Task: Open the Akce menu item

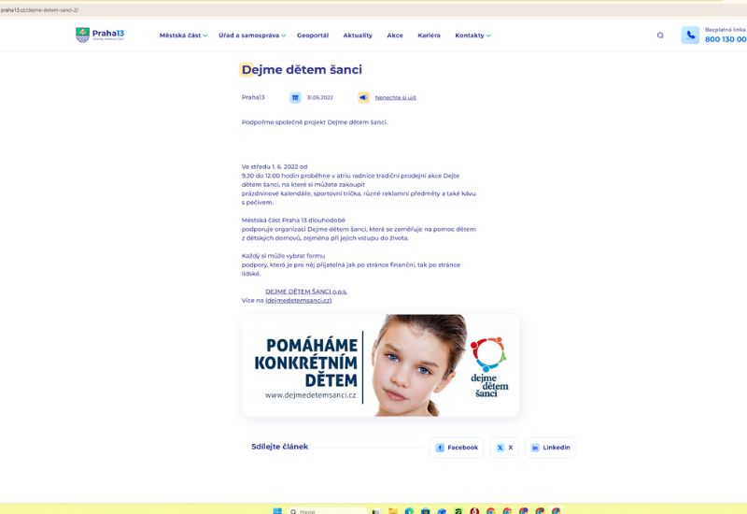Action: point(395,36)
